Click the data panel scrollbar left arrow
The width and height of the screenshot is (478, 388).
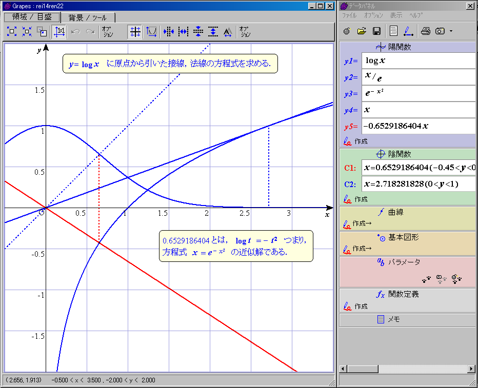point(343,369)
